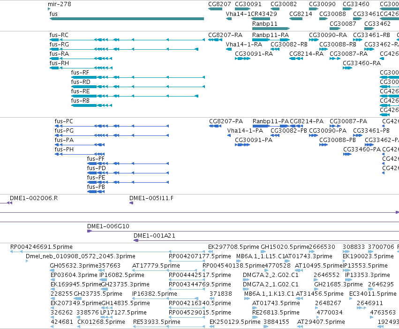Select the DME1-005I11.F clone end
The width and height of the screenshot is (399, 329).
[x=131, y=203]
